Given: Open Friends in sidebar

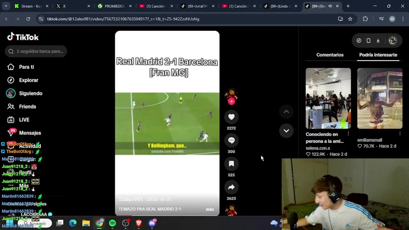Looking at the screenshot, I should tap(27, 107).
